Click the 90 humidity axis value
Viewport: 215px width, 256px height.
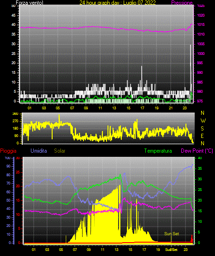(8, 166)
